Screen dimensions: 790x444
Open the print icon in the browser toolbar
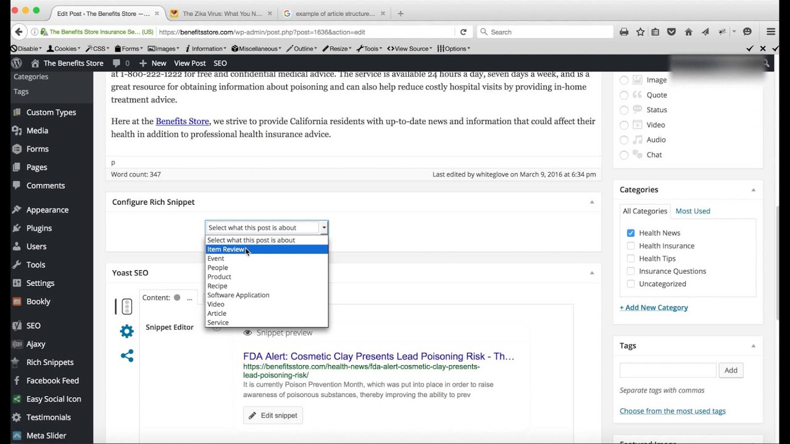pos(624,32)
